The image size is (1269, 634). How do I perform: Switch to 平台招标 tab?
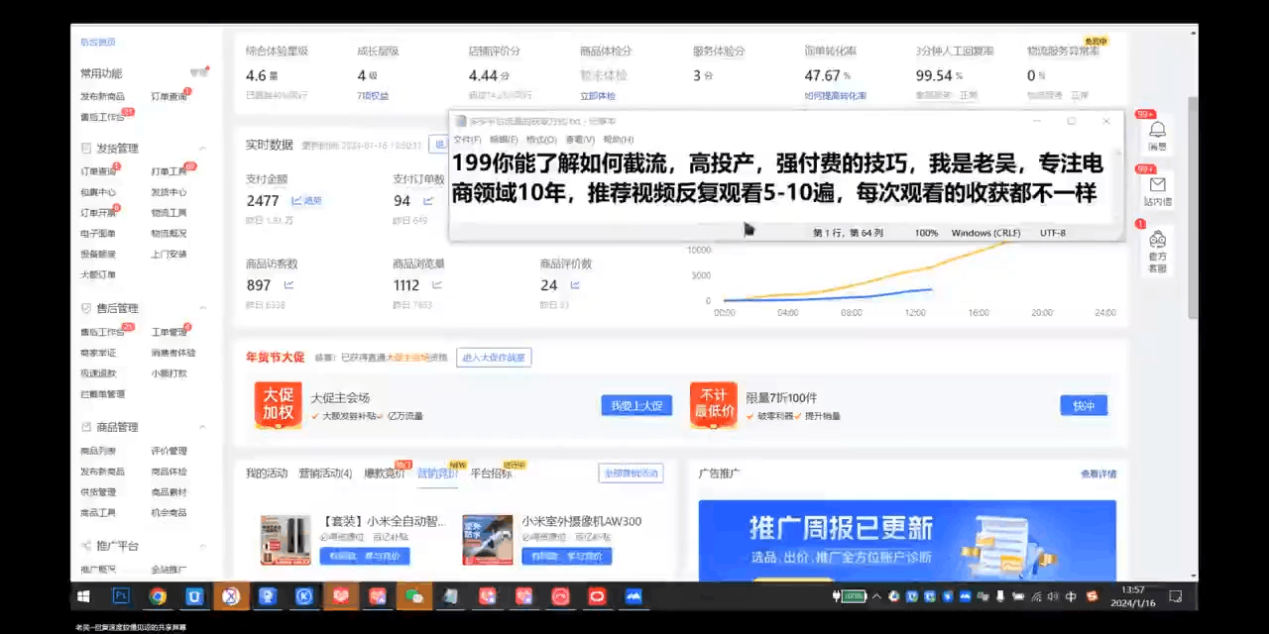click(491, 474)
